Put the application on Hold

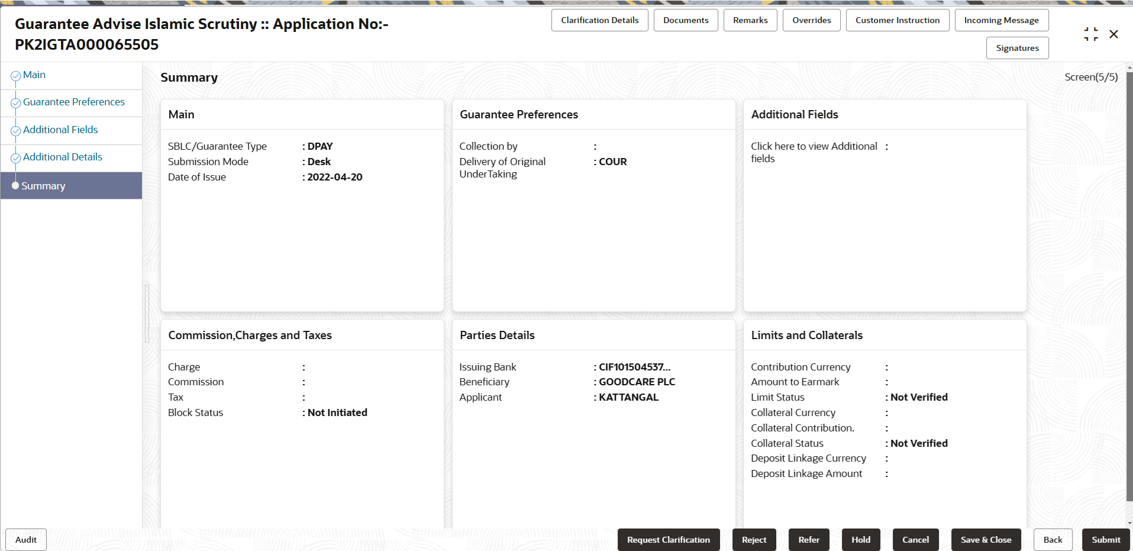(861, 540)
